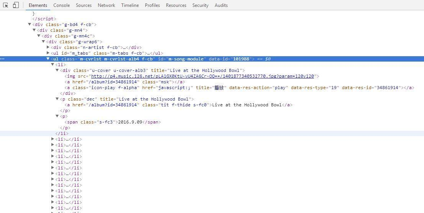424x213 pixels.
Task: Select the class value s-fc3
Action: pyautogui.click(x=105, y=122)
